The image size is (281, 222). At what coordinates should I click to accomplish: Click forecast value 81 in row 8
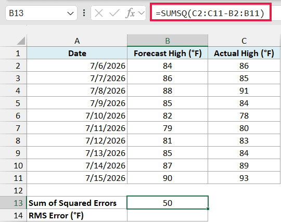[168, 140]
